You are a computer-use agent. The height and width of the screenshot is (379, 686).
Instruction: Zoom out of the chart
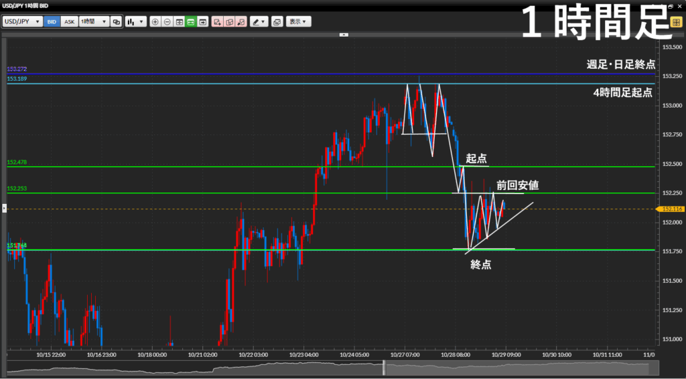[x=167, y=21]
